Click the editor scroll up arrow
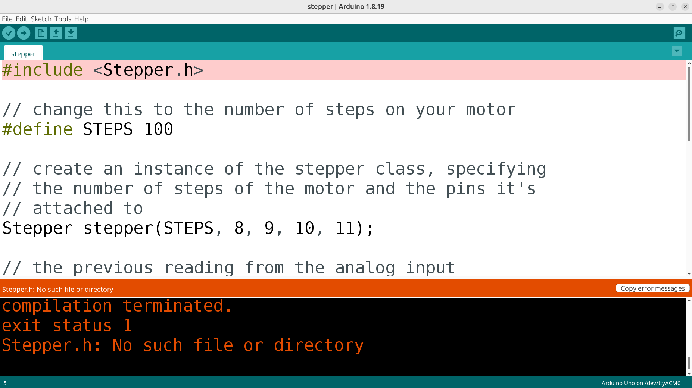This screenshot has width=692, height=388. point(689,63)
